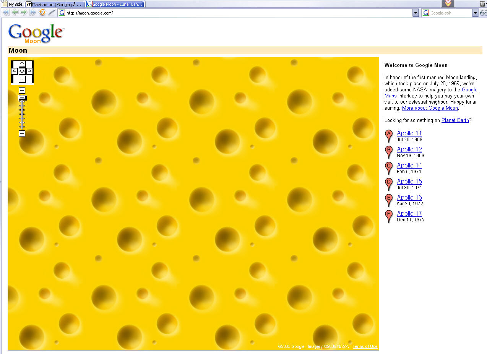The height and width of the screenshot is (354, 487).
Task: Open the search engine dropdown arrow
Action: tap(475, 13)
